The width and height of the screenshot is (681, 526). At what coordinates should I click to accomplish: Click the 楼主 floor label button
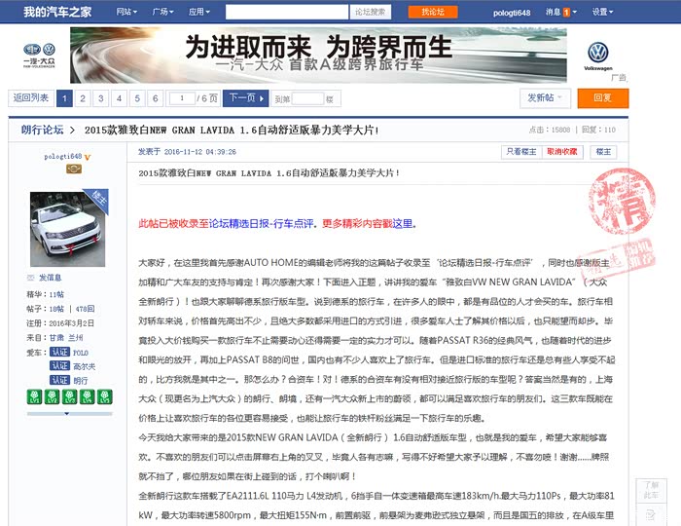pos(603,152)
